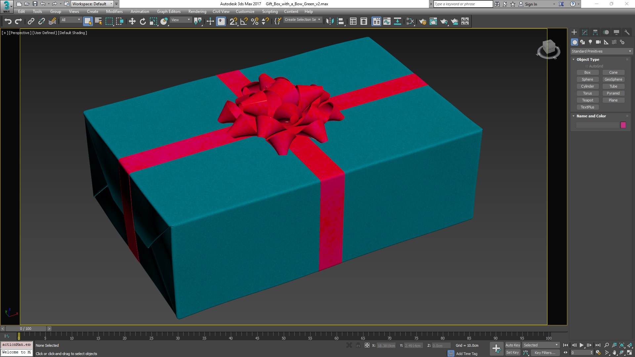Click the Sphere button
The width and height of the screenshot is (635, 357).
tap(587, 79)
